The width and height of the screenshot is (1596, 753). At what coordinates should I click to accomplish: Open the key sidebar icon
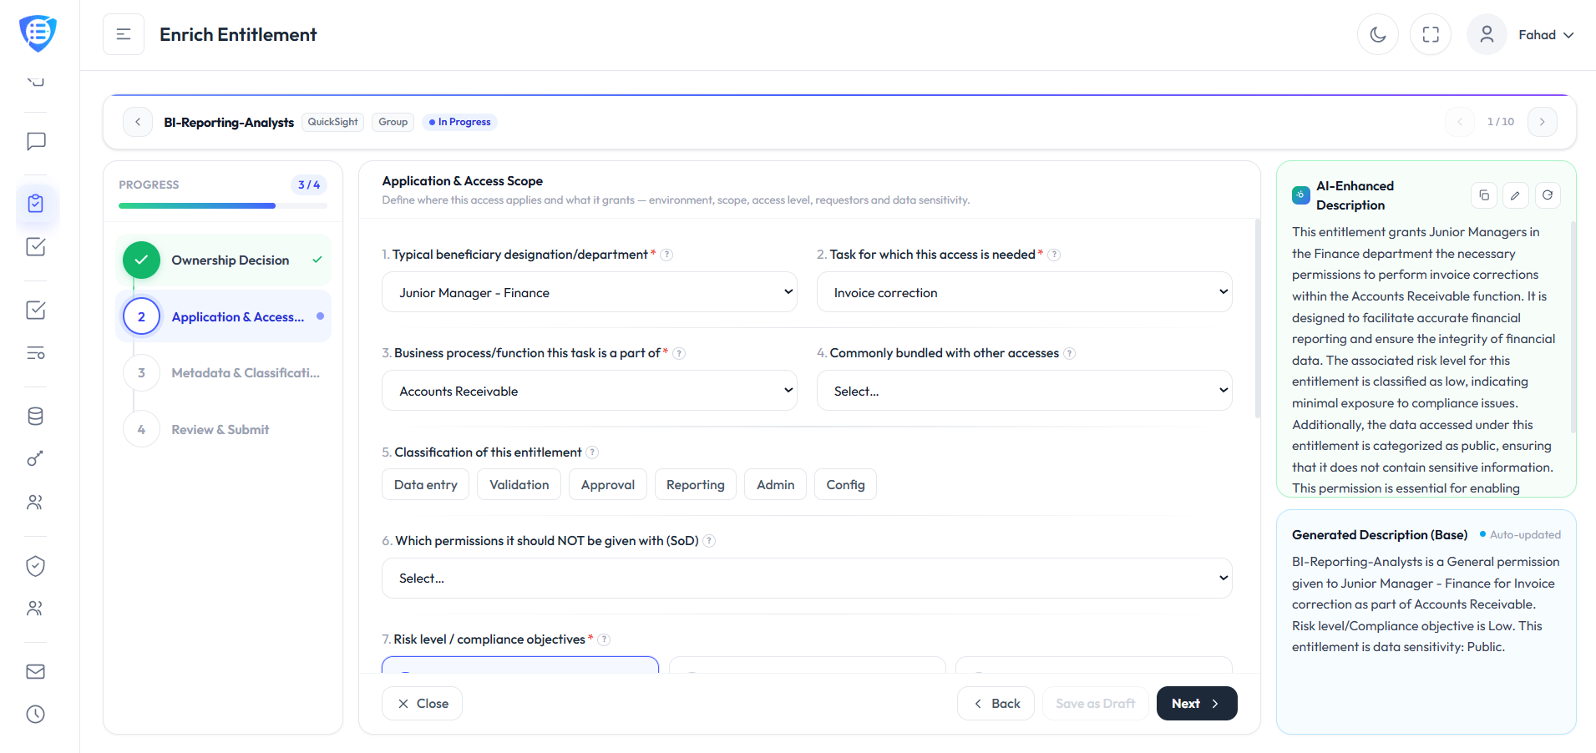click(x=36, y=458)
